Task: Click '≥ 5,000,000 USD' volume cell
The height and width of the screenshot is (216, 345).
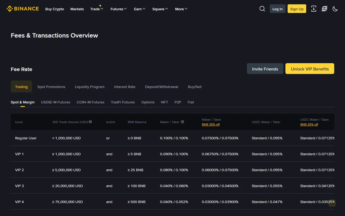Action: coord(67,170)
